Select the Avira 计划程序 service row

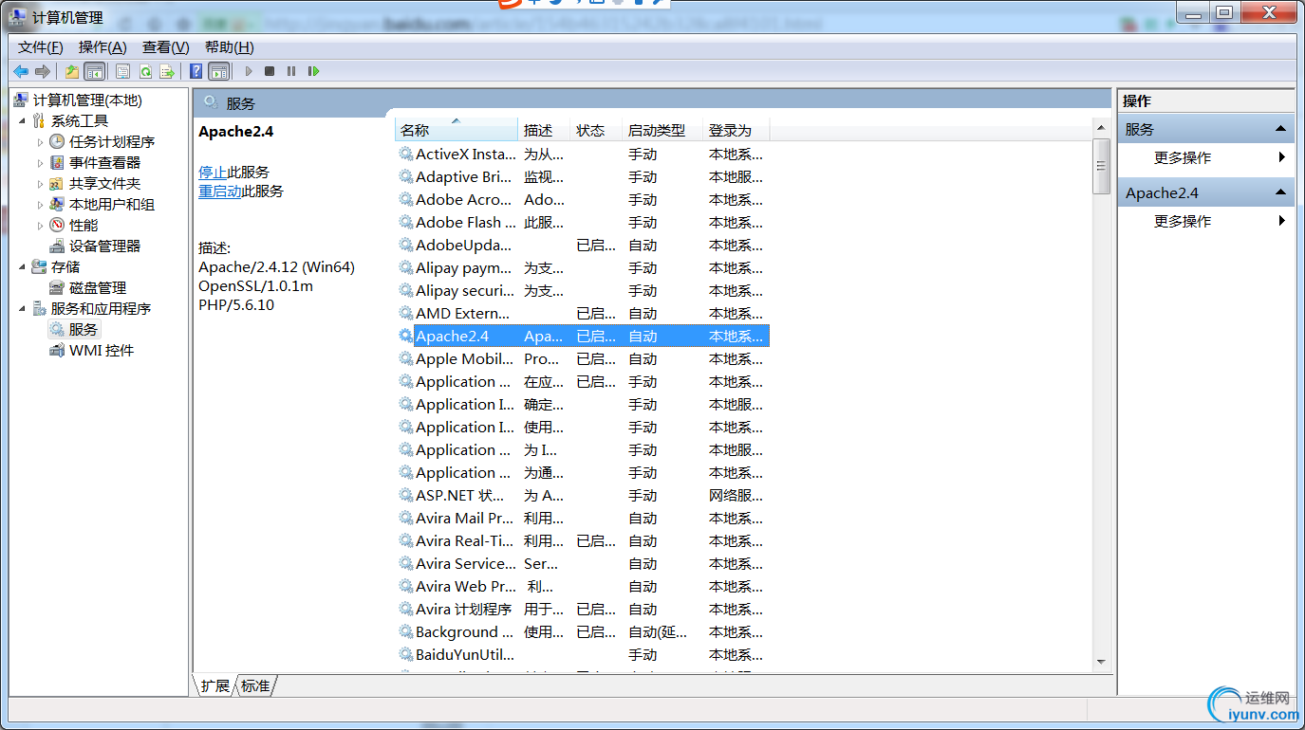click(583, 609)
